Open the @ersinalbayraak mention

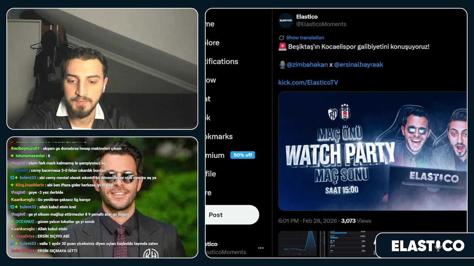[x=358, y=65]
